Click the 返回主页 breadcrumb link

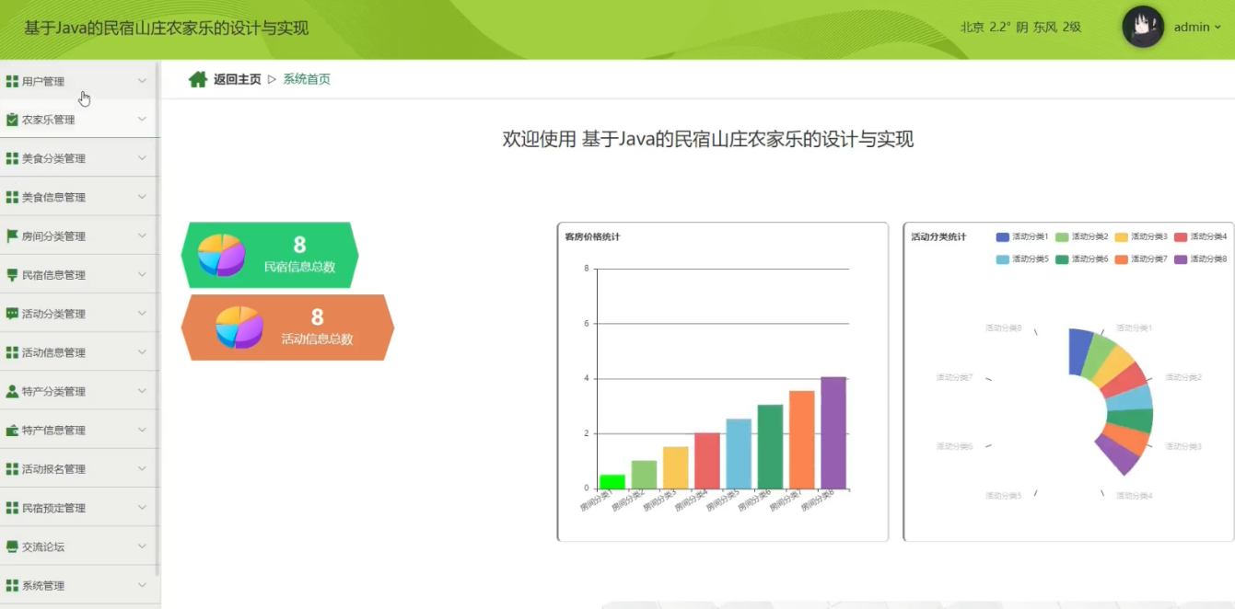click(x=237, y=80)
